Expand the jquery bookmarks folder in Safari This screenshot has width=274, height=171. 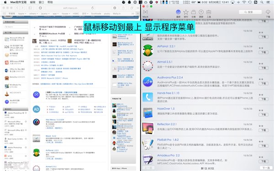tap(45, 13)
